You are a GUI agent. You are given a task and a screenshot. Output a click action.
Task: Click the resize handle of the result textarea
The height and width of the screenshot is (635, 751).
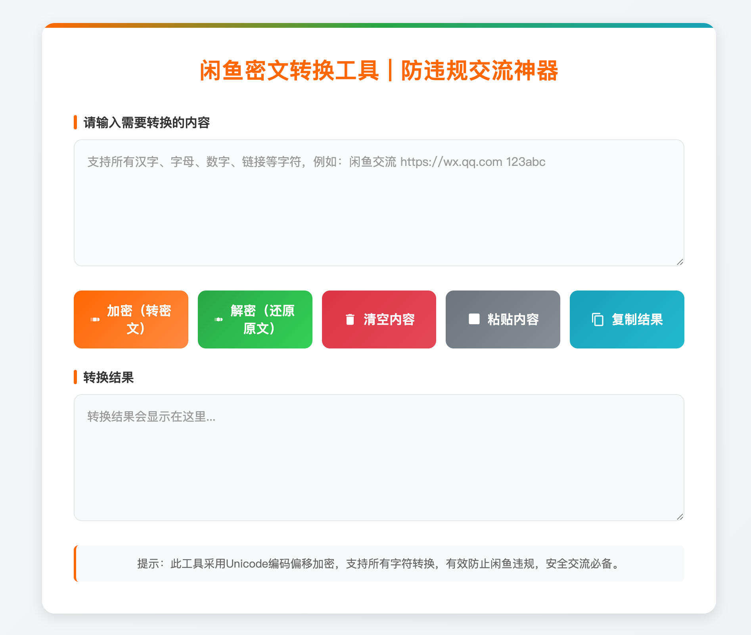(x=680, y=516)
